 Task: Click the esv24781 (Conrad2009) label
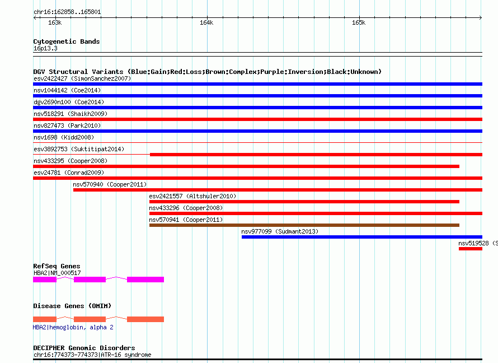click(x=69, y=173)
